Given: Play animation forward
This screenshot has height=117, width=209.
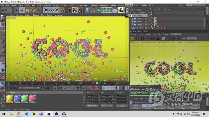Looking at the screenshot, I should [69, 88].
